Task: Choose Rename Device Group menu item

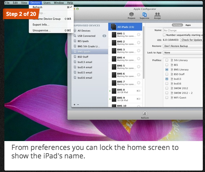Action: [x=51, y=19]
